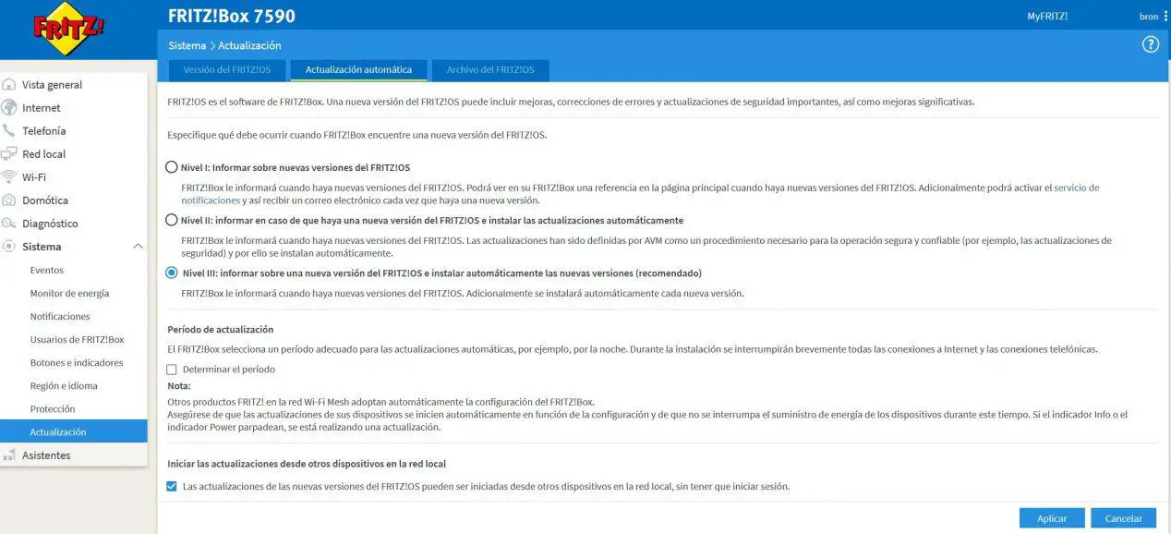Click the Red local network icon
1171x534 pixels.
(9, 153)
